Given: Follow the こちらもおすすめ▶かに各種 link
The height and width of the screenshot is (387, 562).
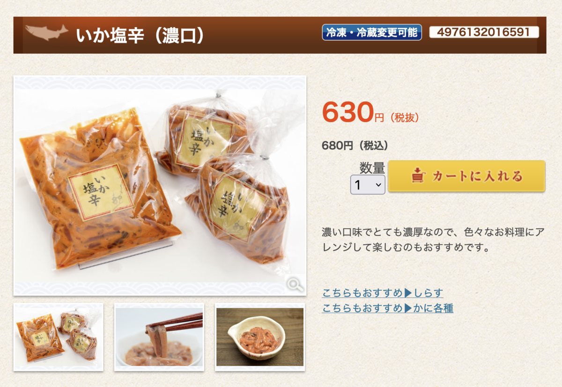Looking at the screenshot, I should (388, 308).
